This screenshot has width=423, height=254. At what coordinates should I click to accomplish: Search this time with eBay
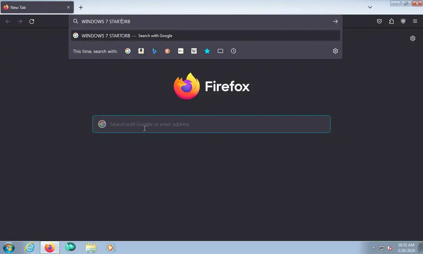tap(181, 51)
